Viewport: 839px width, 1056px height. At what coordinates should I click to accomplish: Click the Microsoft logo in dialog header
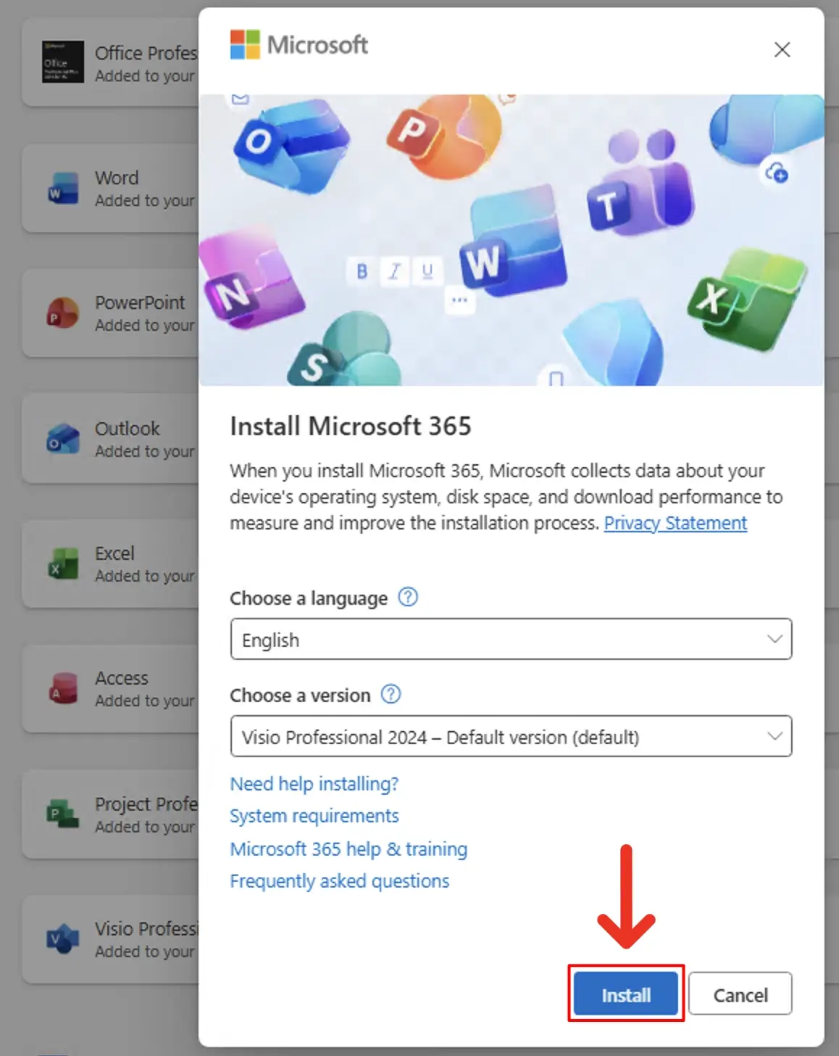coord(299,45)
